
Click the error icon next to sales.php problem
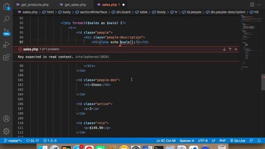tap(20, 49)
